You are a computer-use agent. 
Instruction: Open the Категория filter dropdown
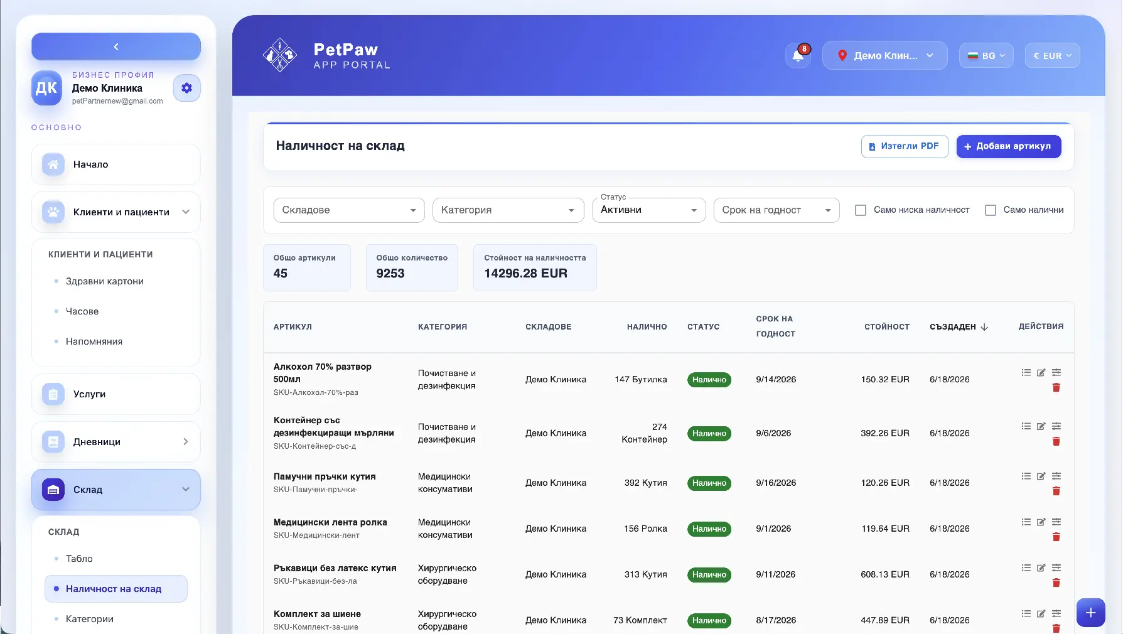508,210
